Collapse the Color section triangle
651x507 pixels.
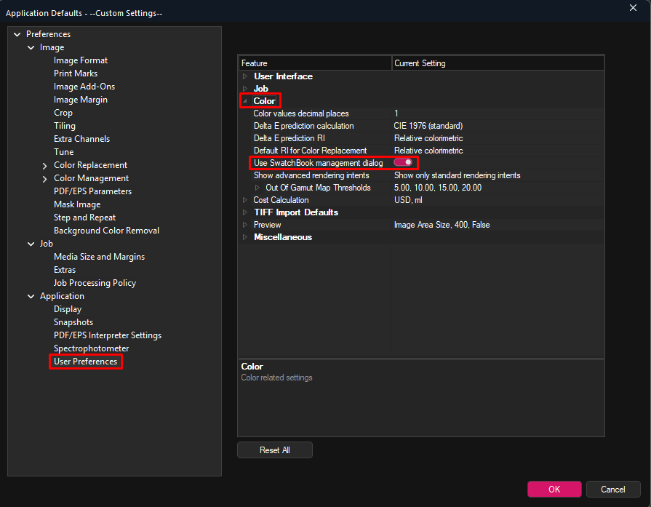coord(245,101)
